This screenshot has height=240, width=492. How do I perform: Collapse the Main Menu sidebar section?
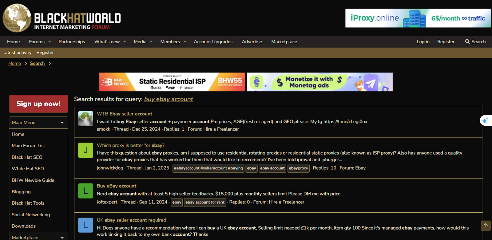point(62,123)
